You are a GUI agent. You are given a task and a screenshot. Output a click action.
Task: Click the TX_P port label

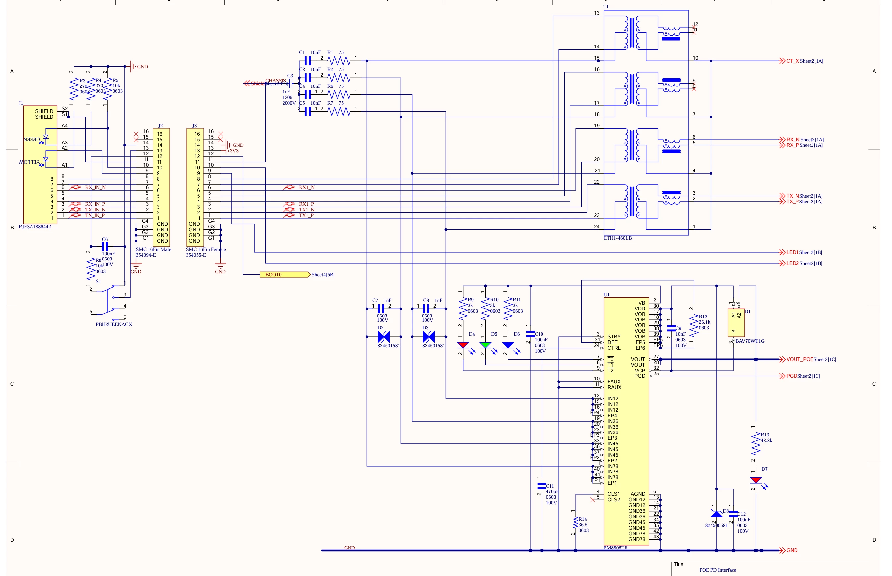coord(793,202)
